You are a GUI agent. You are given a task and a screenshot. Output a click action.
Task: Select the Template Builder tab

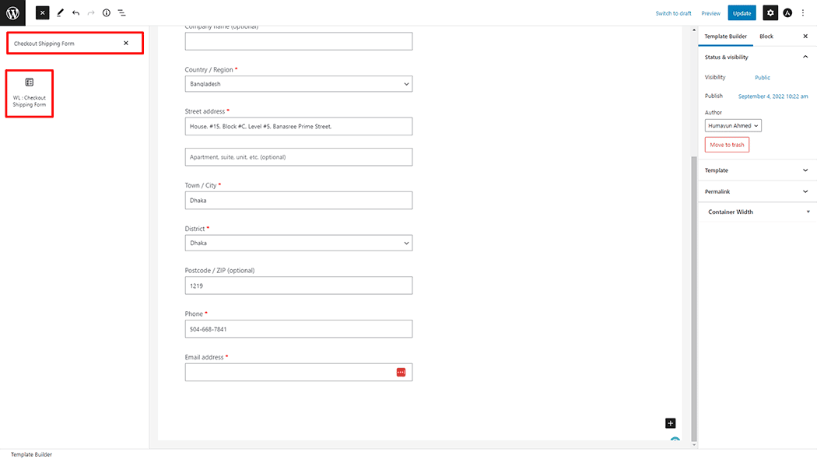pos(725,37)
